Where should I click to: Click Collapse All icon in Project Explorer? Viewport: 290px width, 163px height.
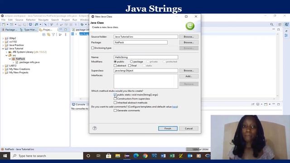click(44, 34)
